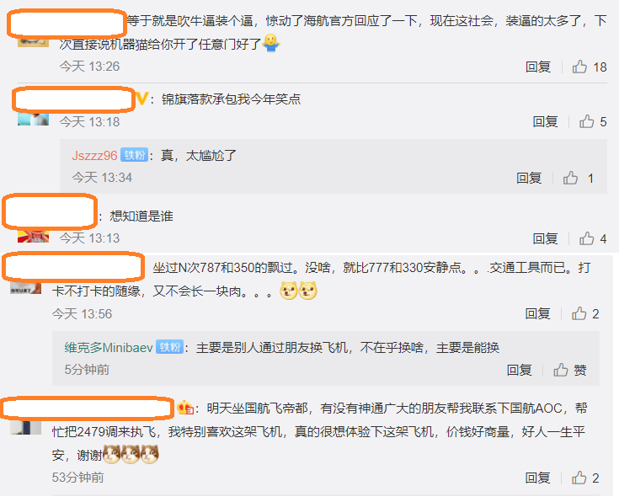Viewport: 619px width, 502px height.
Task: Like Jszzz96's reply 真，太尴尬了
Action: pyautogui.click(x=578, y=178)
